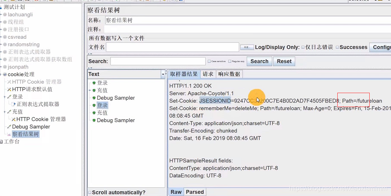The width and height of the screenshot is (391, 196).
Task: Click the listener chart icon beside 察看结果树 in tree
Action: 9,134
